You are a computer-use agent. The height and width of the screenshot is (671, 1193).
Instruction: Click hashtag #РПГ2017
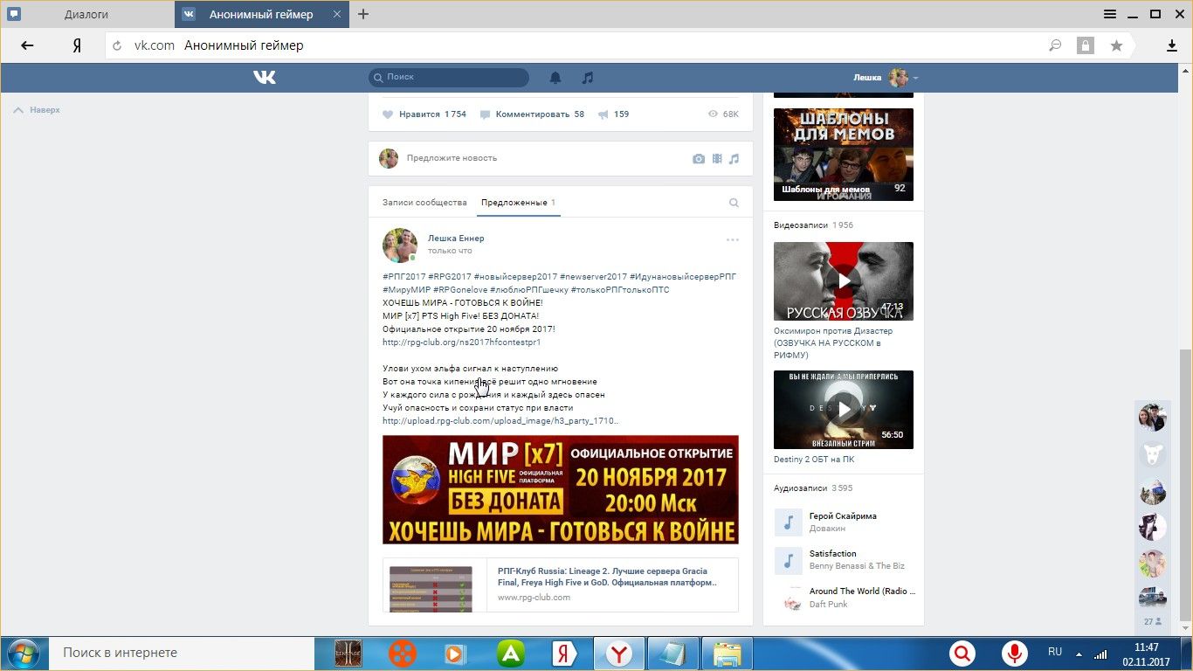404,277
